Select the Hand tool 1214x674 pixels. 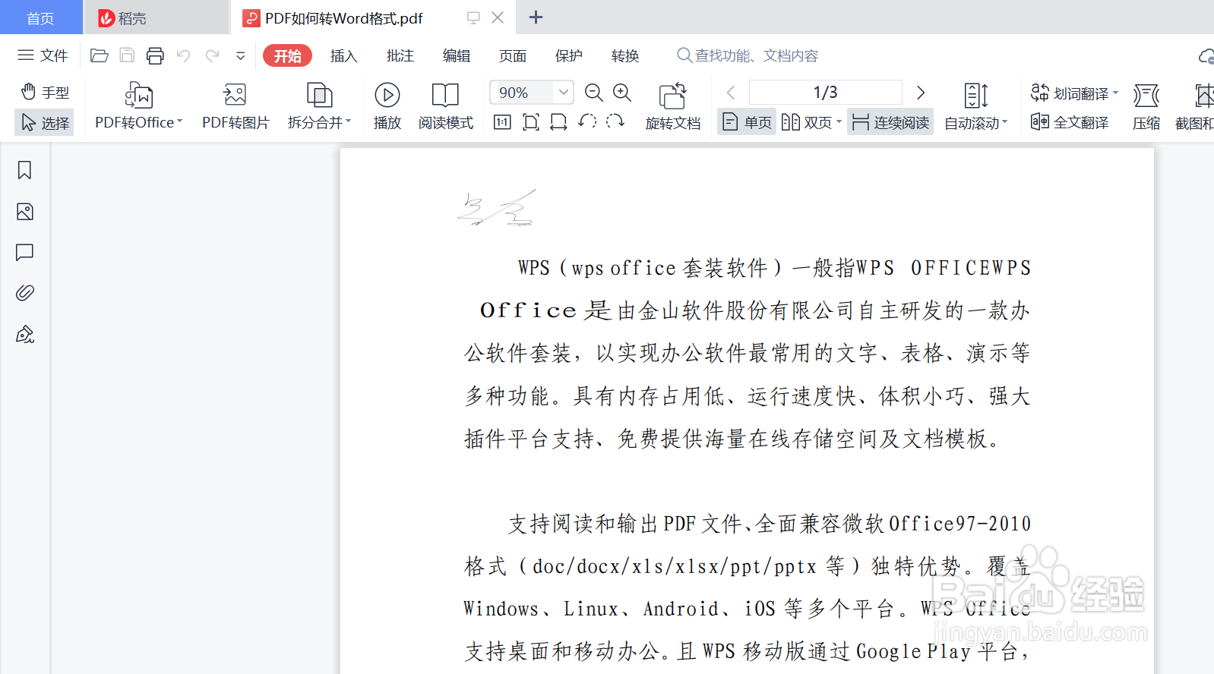tap(45, 93)
